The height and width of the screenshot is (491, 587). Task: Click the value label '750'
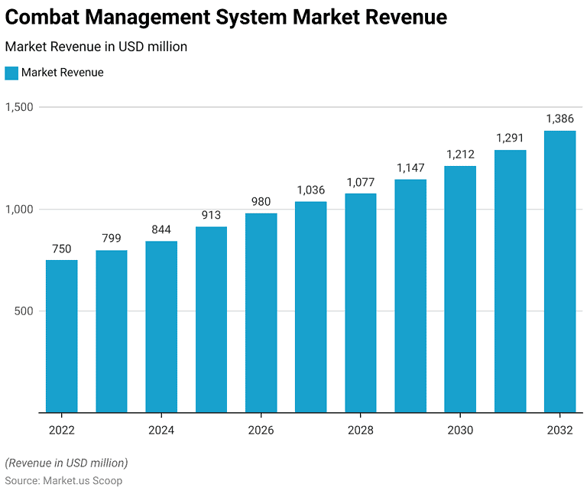[x=61, y=249]
